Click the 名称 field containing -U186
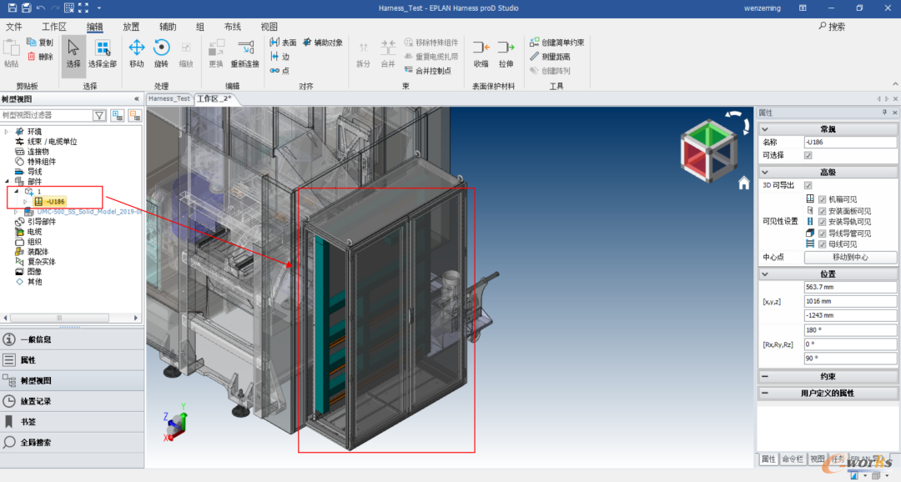The height and width of the screenshot is (482, 901). (x=850, y=142)
